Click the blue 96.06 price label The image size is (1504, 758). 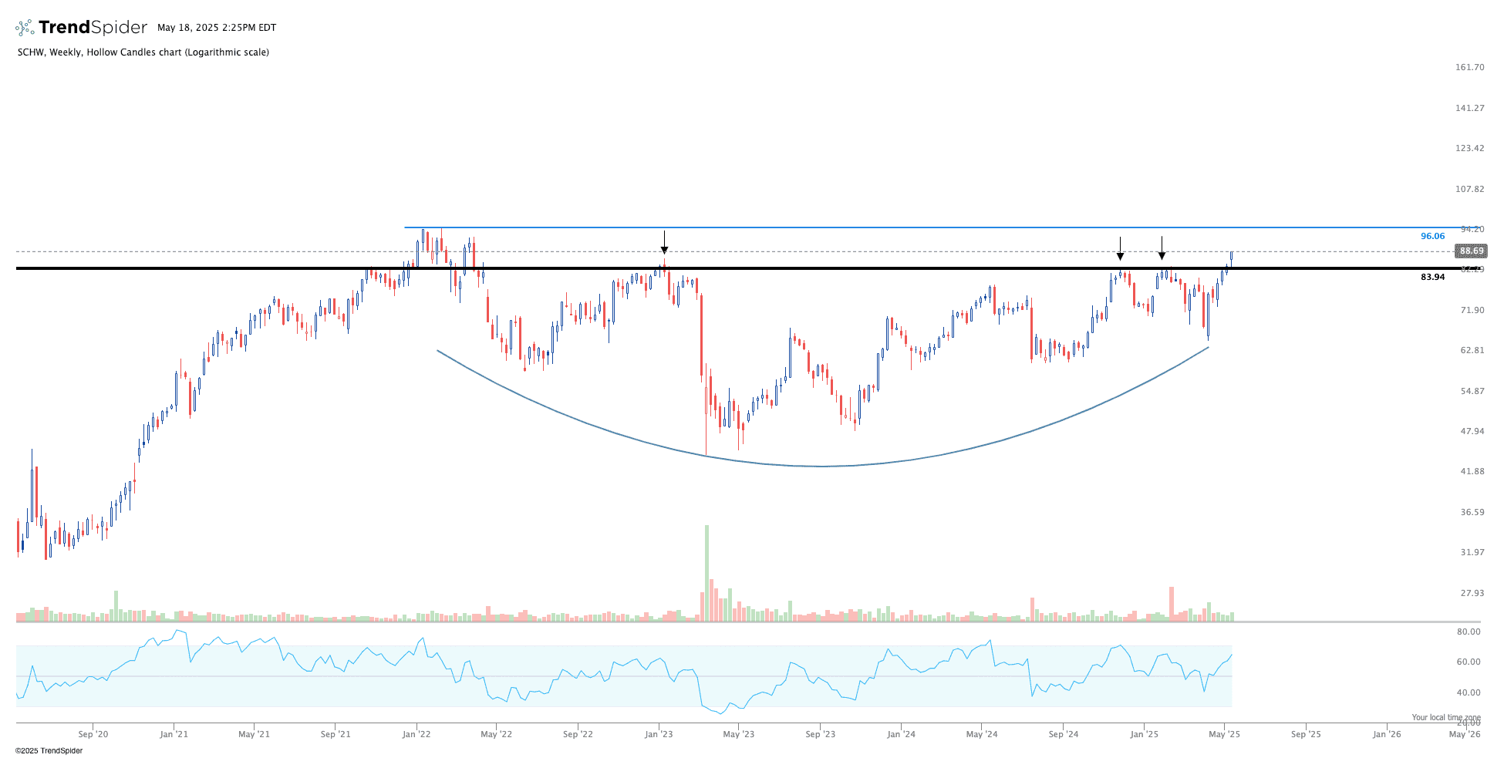tap(1432, 237)
